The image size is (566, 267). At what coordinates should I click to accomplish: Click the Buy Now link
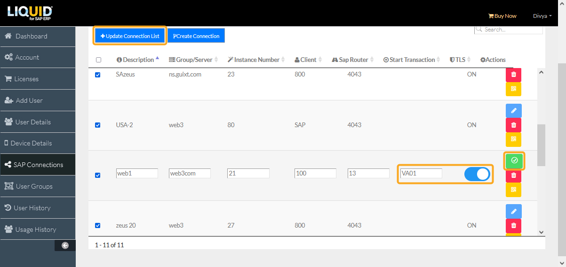tap(502, 16)
